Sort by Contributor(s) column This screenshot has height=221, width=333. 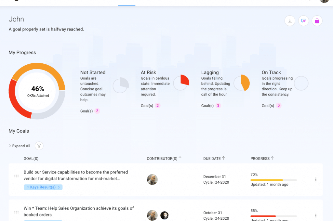point(164,159)
